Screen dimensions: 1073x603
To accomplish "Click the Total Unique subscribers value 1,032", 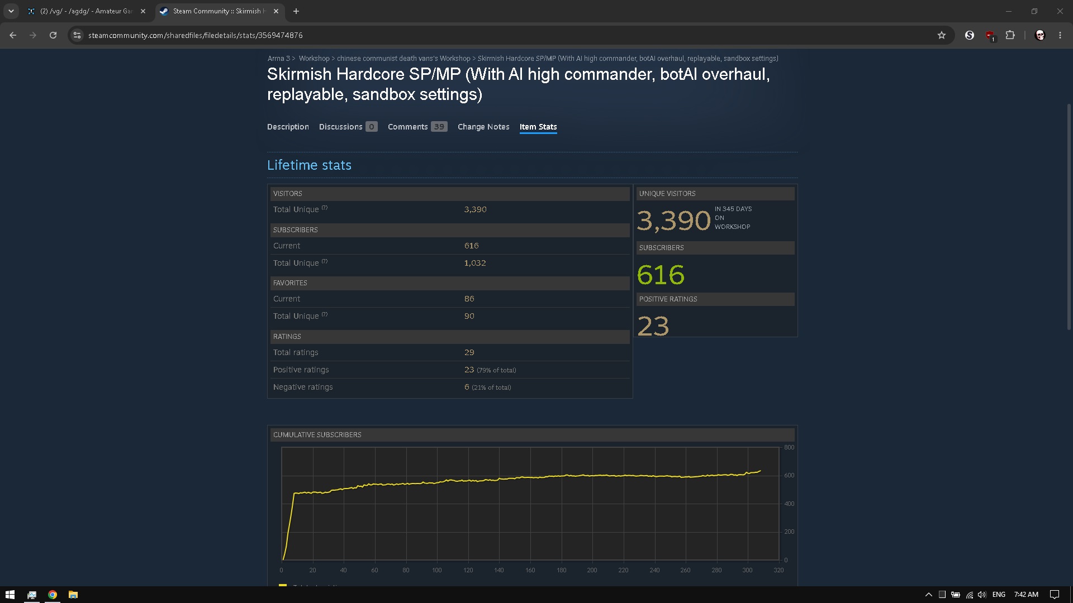I will (475, 263).
